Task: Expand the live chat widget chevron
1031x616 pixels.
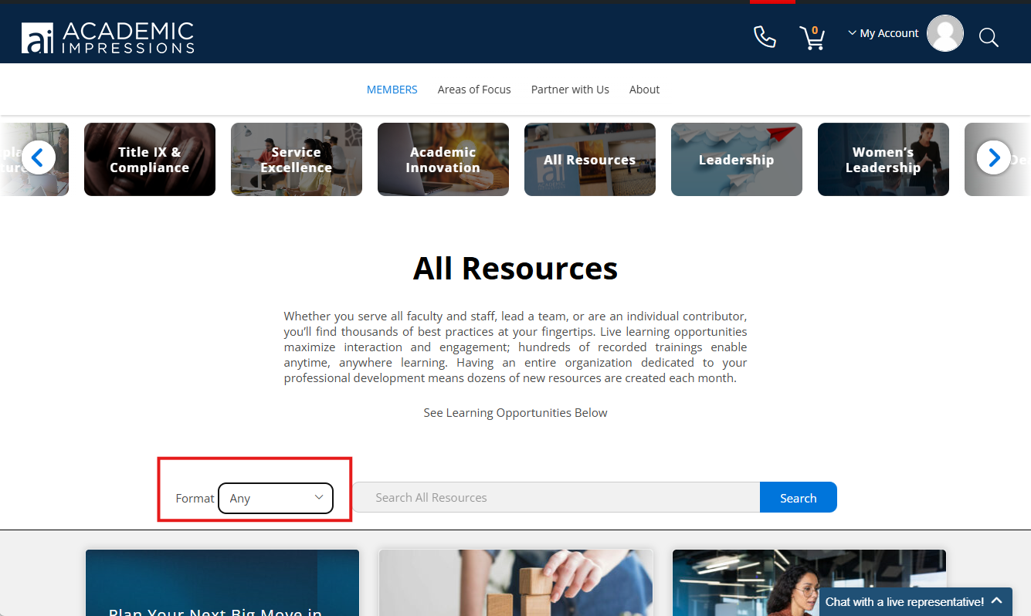Action: (997, 601)
